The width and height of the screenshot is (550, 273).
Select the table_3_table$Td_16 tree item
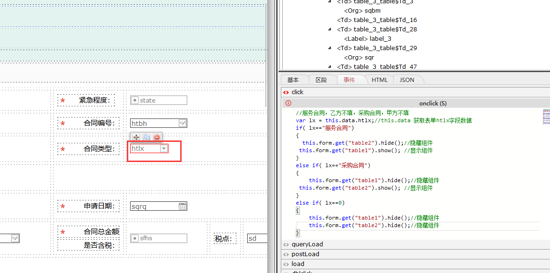tap(377, 20)
